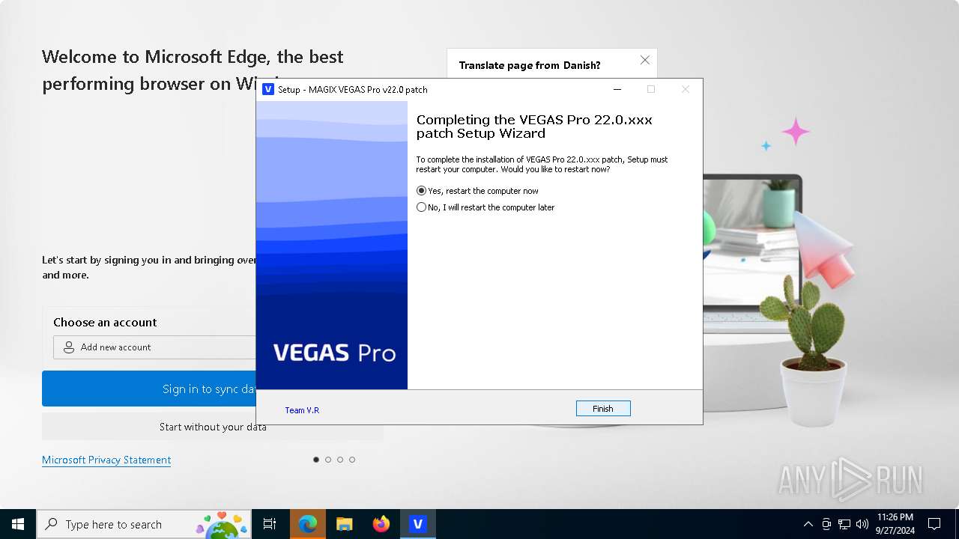Click the volume speaker icon in tray
The width and height of the screenshot is (959, 539).
coord(862,524)
